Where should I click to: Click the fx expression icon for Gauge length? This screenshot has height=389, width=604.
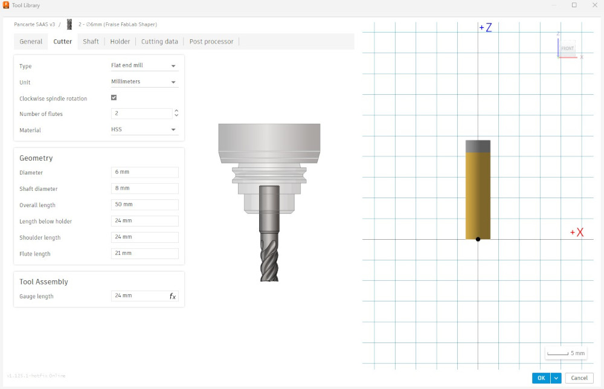(x=173, y=296)
